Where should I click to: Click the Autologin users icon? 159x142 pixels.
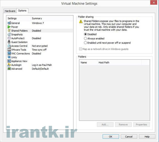[9, 65]
